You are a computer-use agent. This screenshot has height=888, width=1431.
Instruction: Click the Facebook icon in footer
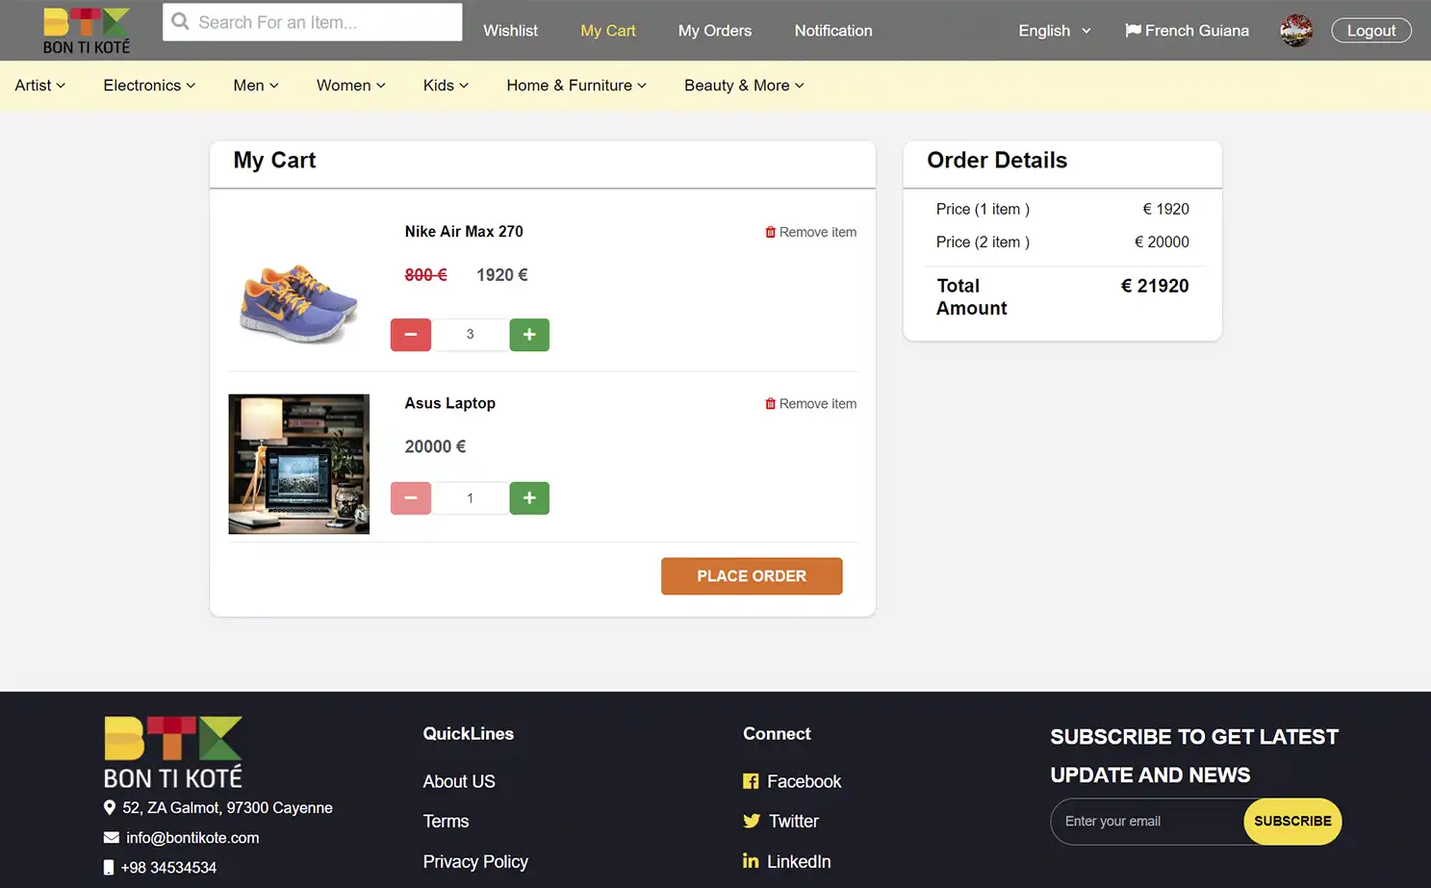pyautogui.click(x=751, y=781)
